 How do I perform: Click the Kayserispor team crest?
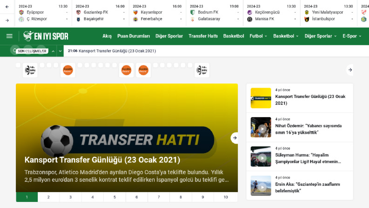(x=135, y=12)
